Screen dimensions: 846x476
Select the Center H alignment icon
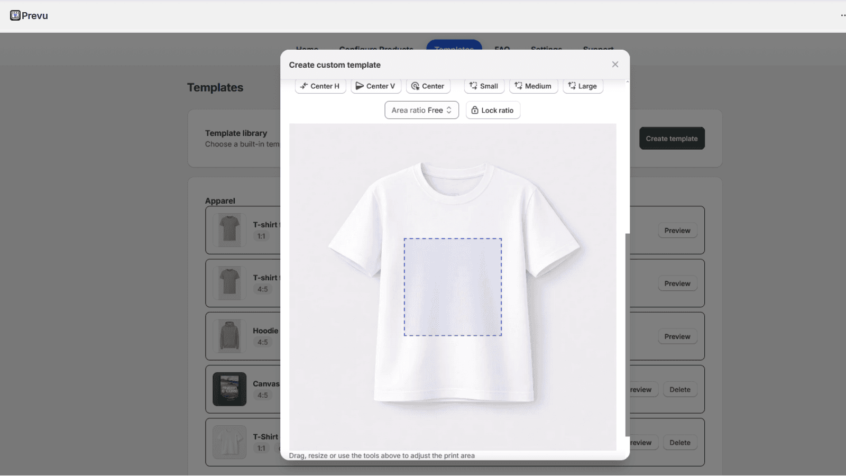304,86
